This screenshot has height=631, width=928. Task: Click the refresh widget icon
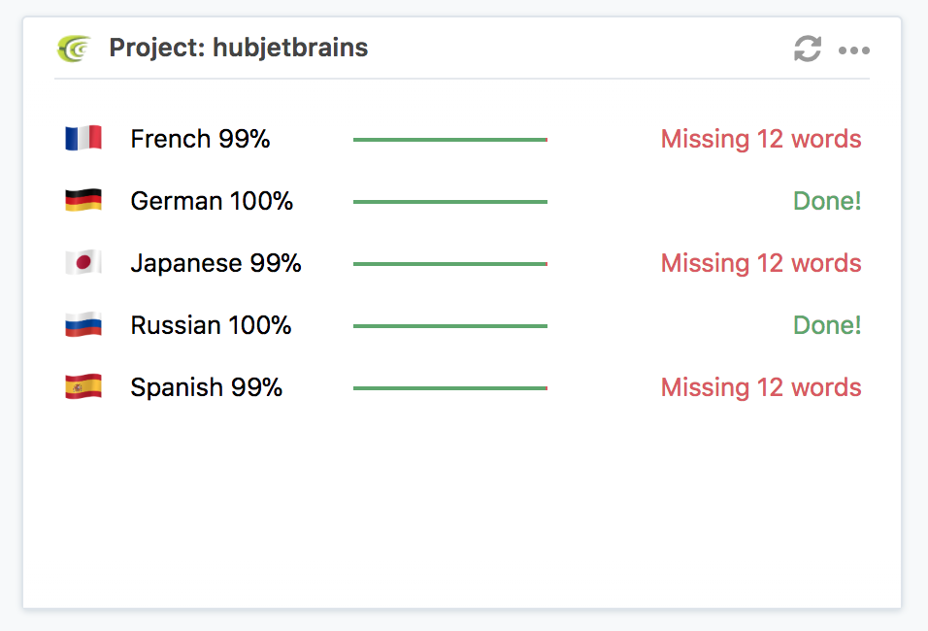tap(808, 49)
